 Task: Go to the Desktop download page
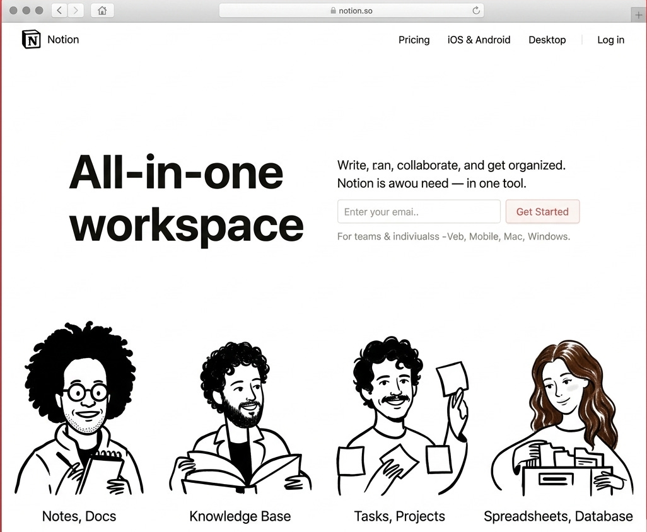coord(547,40)
